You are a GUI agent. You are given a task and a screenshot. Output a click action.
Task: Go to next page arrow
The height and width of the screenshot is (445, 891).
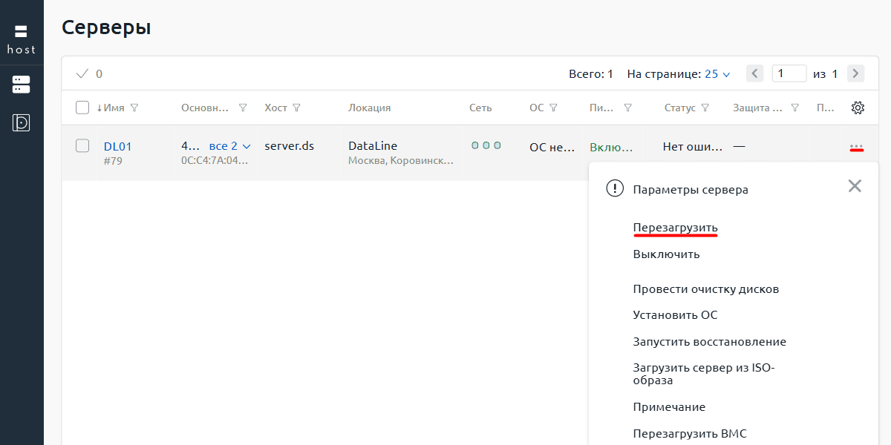856,73
